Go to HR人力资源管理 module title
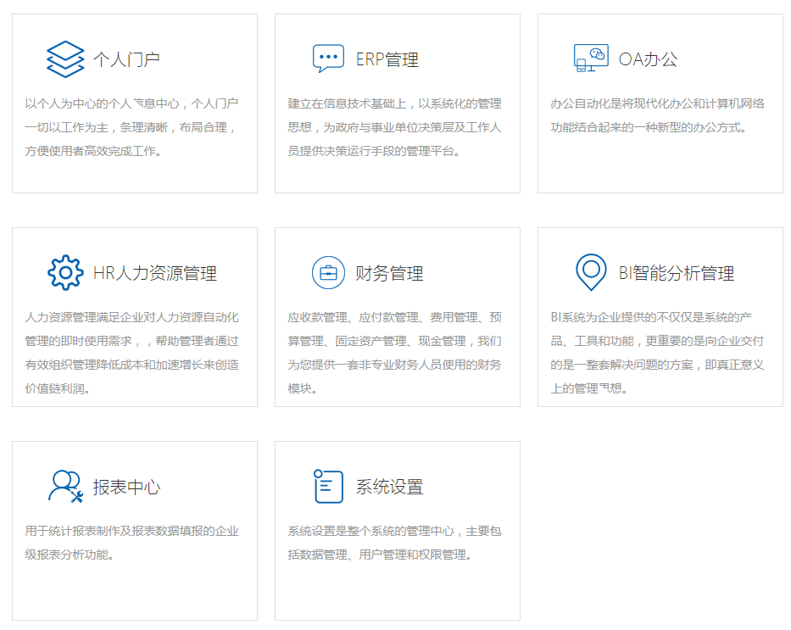The width and height of the screenshot is (791, 630). [x=155, y=274]
